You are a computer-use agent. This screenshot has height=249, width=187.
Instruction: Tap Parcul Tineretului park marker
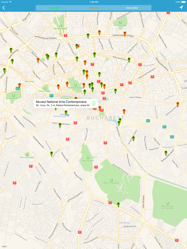[111, 180]
